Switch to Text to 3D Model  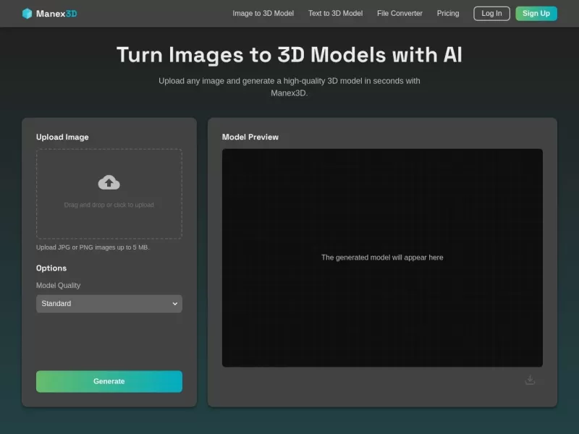[x=335, y=13]
